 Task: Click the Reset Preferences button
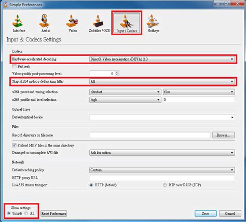tap(54, 214)
